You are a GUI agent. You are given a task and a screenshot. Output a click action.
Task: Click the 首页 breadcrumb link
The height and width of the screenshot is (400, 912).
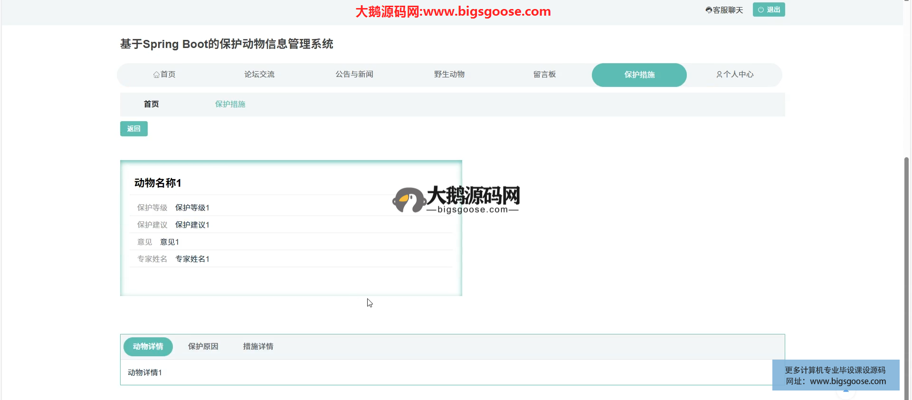point(151,104)
